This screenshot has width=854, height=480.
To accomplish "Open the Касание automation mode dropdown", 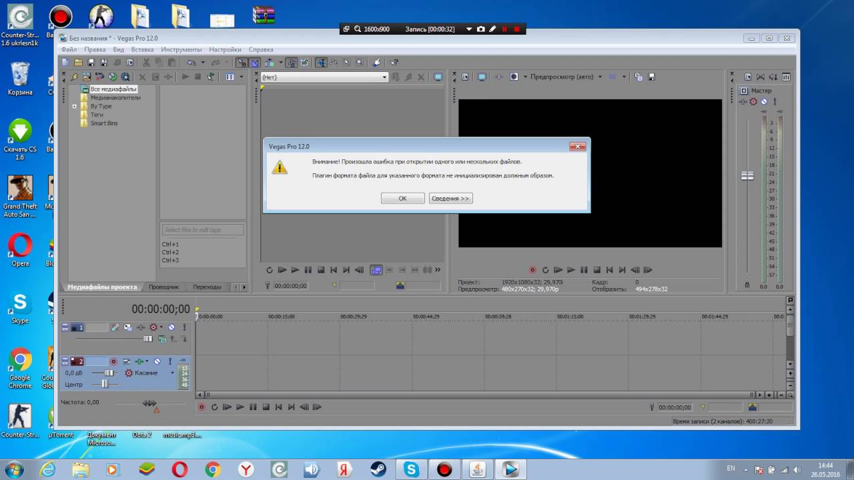I will pyautogui.click(x=172, y=373).
